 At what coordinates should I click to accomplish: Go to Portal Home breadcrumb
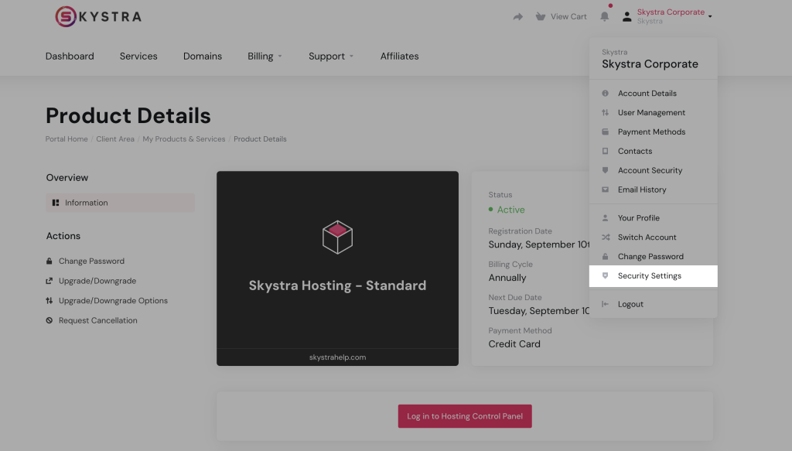(67, 139)
